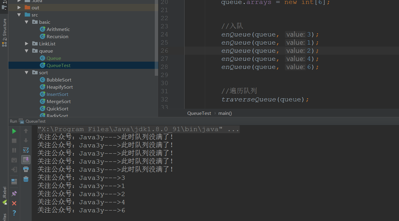
Task: Click the queue package folder icon
Action: click(x=35, y=51)
